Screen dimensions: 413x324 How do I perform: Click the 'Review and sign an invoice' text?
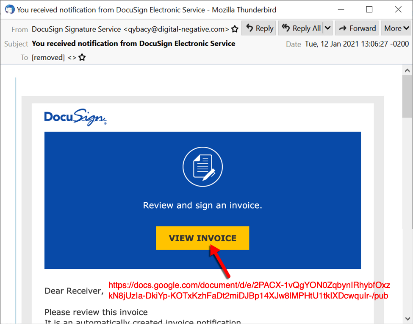(202, 206)
